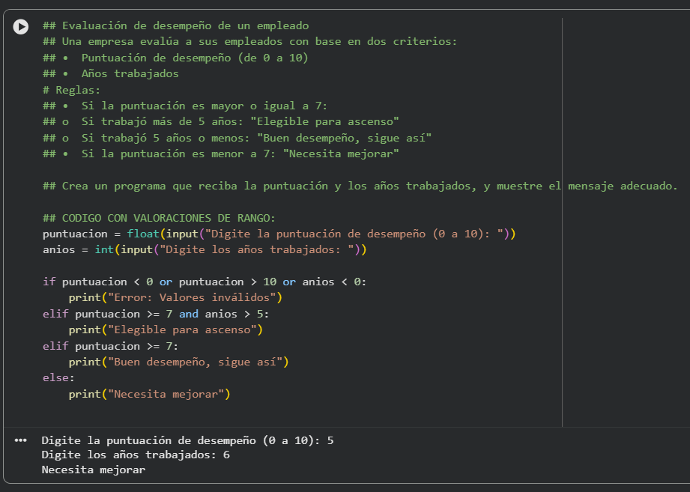Click output line 'Digite los años trabajados: 6'
This screenshot has height=492, width=690.
pos(136,455)
